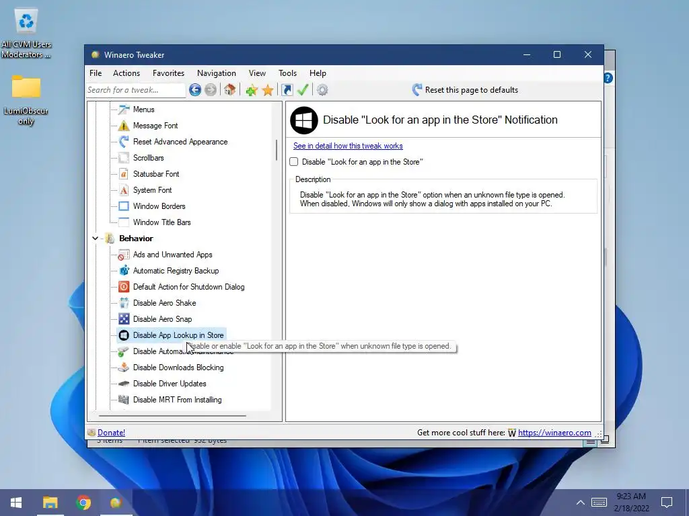The height and width of the screenshot is (516, 689).
Task: Select the Scrollbars tree item
Action: (x=149, y=157)
